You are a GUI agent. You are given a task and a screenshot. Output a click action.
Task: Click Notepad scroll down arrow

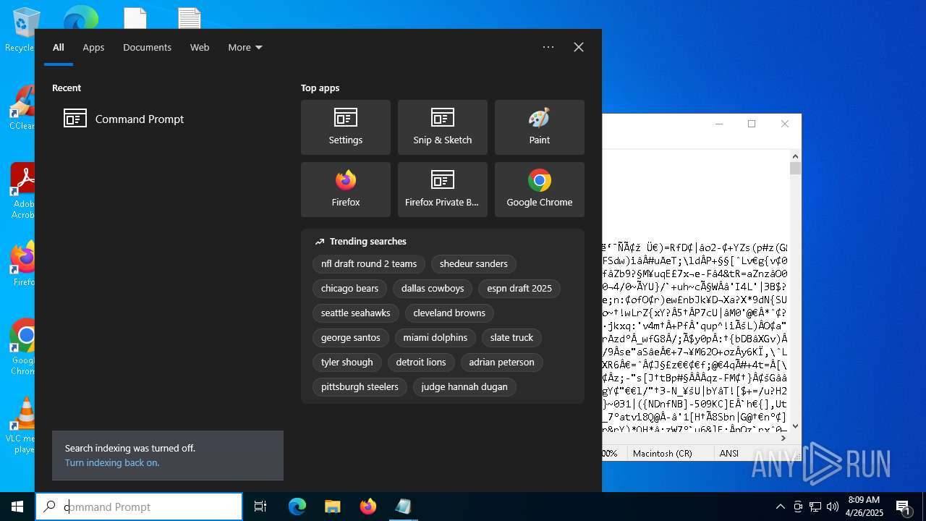click(796, 426)
